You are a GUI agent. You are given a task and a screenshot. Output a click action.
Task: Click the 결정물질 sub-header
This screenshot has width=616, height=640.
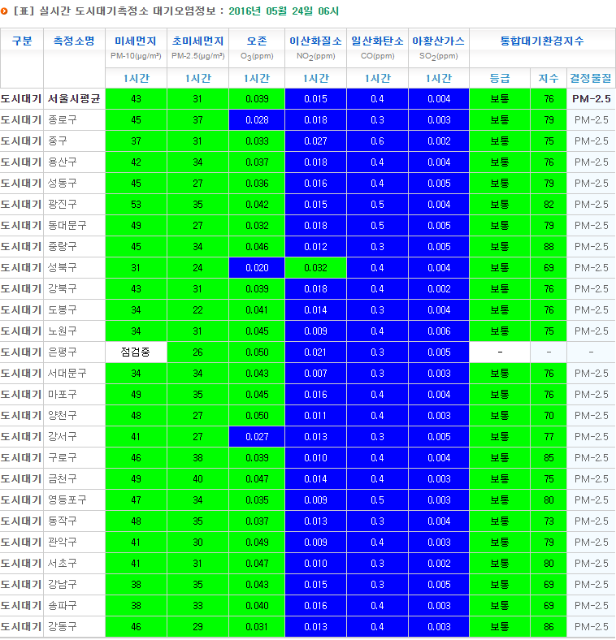[591, 78]
